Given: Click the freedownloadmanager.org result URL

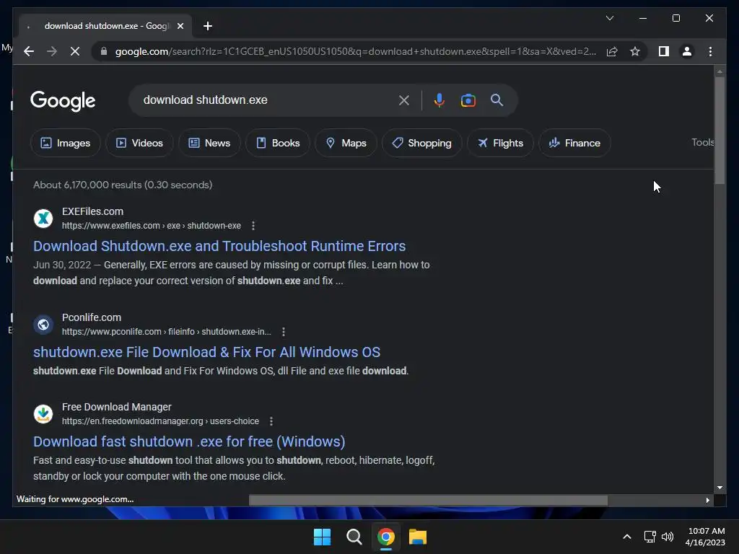Looking at the screenshot, I should coord(160,421).
